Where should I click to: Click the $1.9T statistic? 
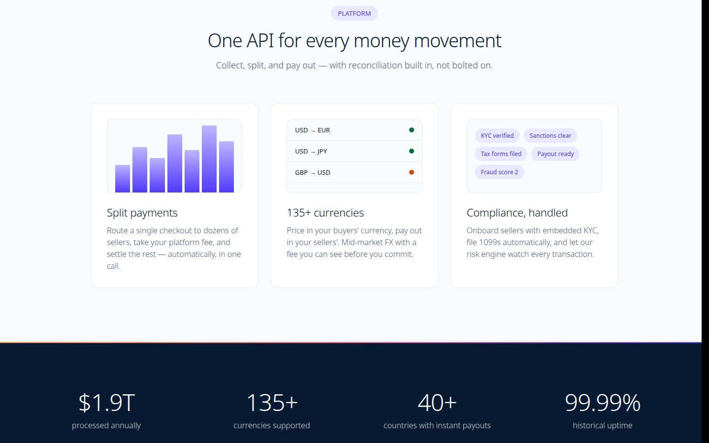(106, 403)
